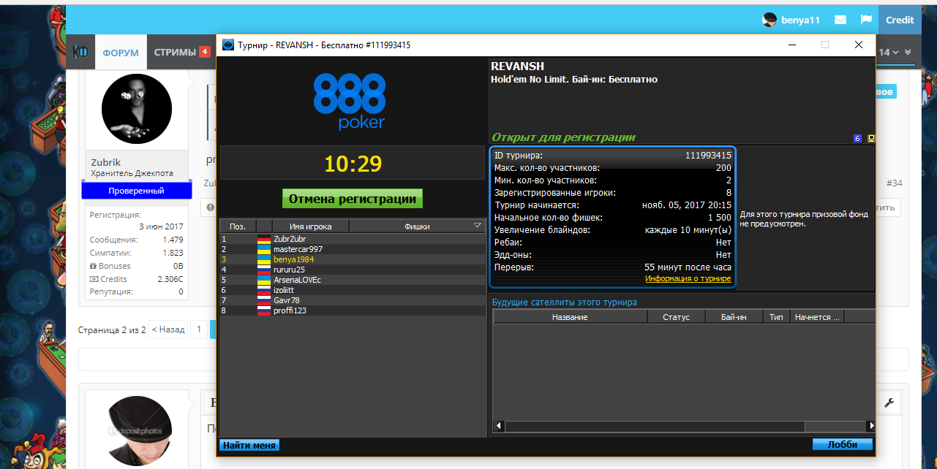The width and height of the screenshot is (937, 469).
Task: Click the 10:29 countdown timer
Action: (353, 164)
